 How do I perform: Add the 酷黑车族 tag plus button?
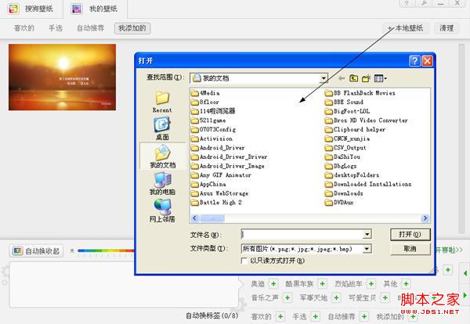point(322,283)
